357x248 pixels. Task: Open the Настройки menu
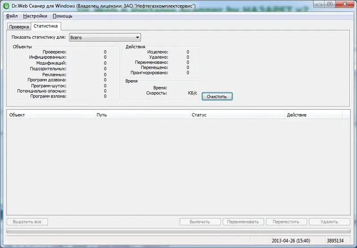coord(35,16)
